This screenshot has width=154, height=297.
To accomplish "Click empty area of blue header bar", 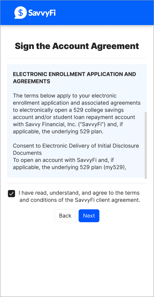I will [104, 13].
